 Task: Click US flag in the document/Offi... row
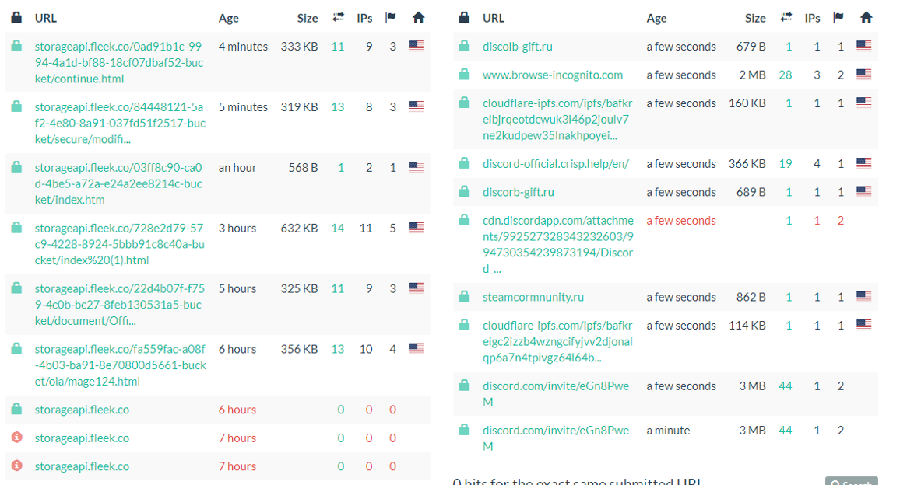[416, 288]
